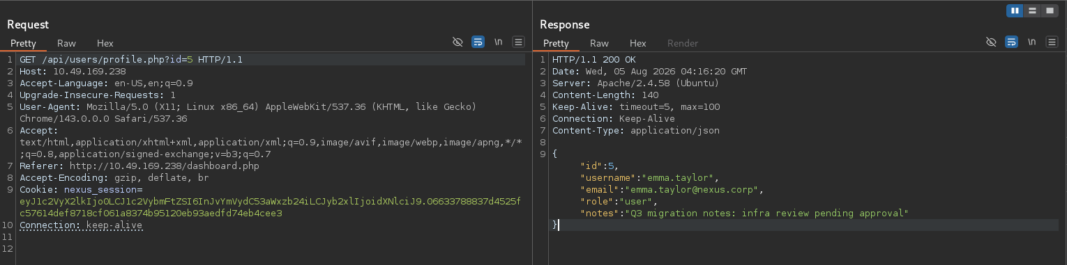Switch to Raw tab in Request panel

66,43
